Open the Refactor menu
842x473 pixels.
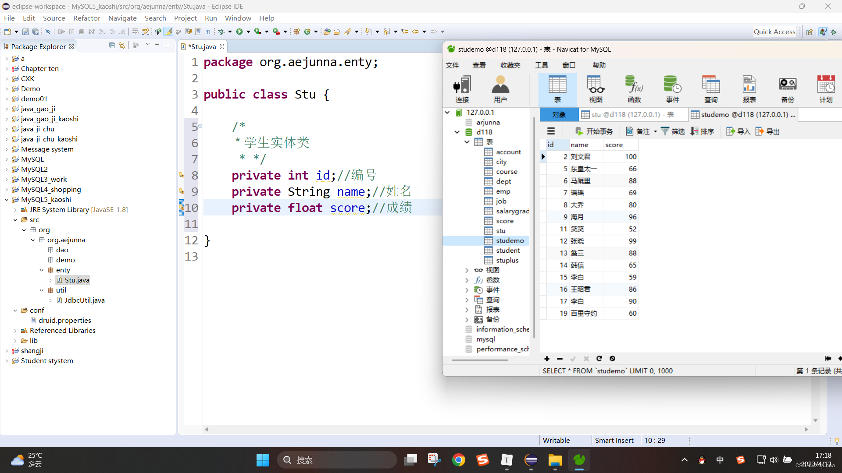point(86,18)
